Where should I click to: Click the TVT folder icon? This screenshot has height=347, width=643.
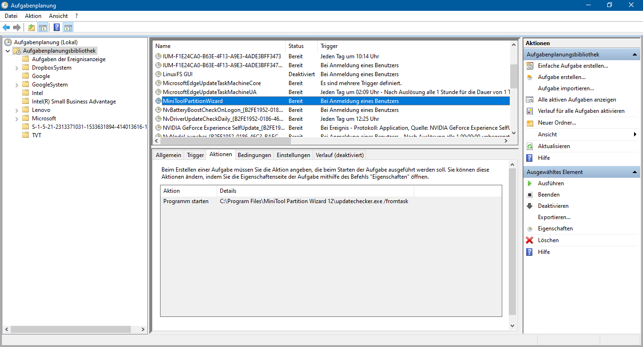point(25,135)
